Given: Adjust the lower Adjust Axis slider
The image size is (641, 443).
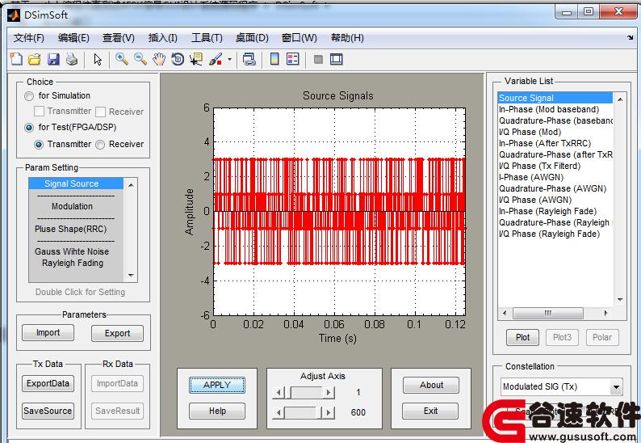Looking at the screenshot, I should tap(304, 412).
